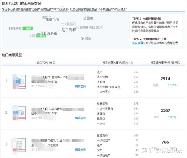
Task: Click the green up arrow beside 325%
Action: 168,85
